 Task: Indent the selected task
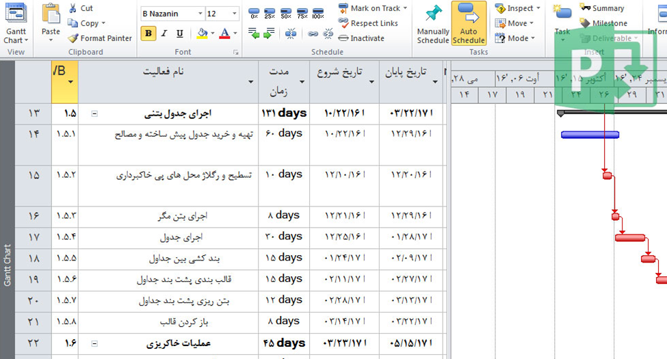point(269,34)
